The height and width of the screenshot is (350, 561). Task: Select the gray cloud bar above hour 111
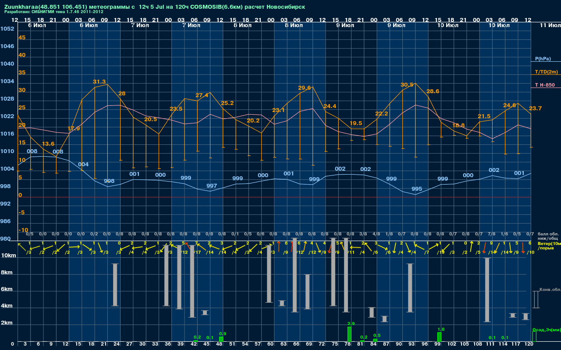487,290
